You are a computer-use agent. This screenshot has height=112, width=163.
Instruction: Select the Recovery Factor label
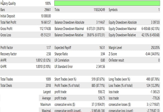click(9, 53)
